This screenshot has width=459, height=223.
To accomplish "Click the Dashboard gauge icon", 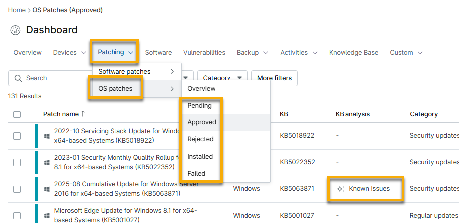I will [x=15, y=30].
